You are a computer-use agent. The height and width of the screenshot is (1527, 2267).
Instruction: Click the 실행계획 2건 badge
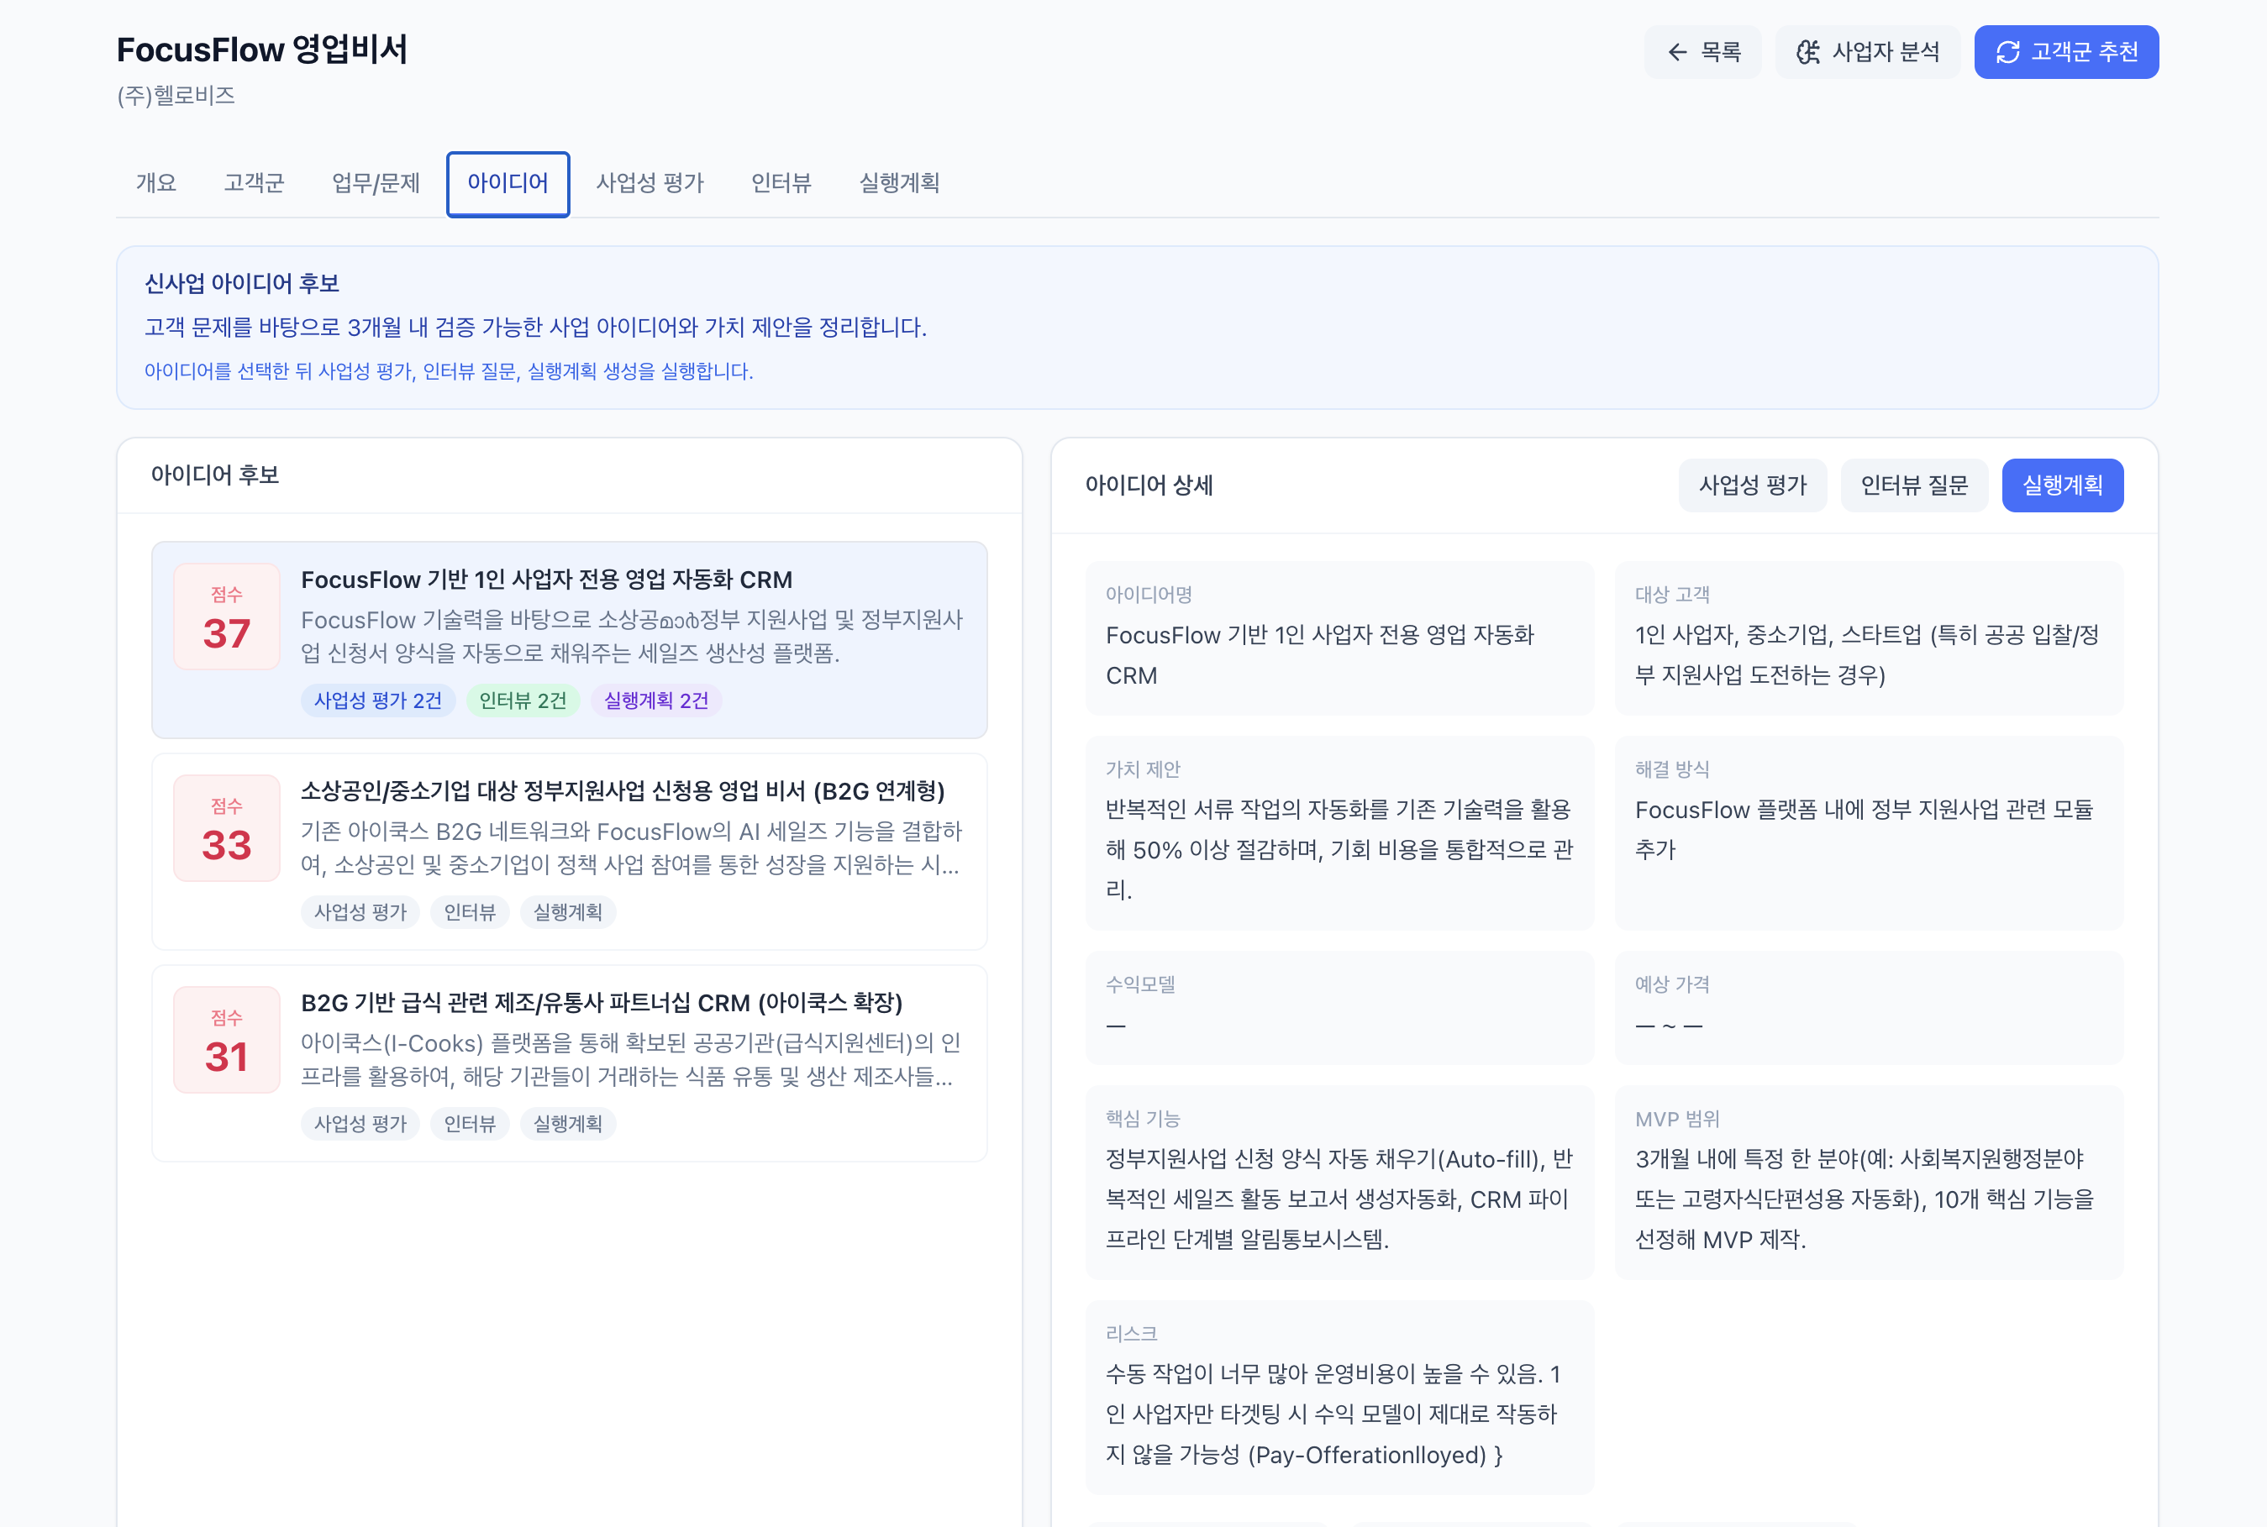[x=656, y=701]
